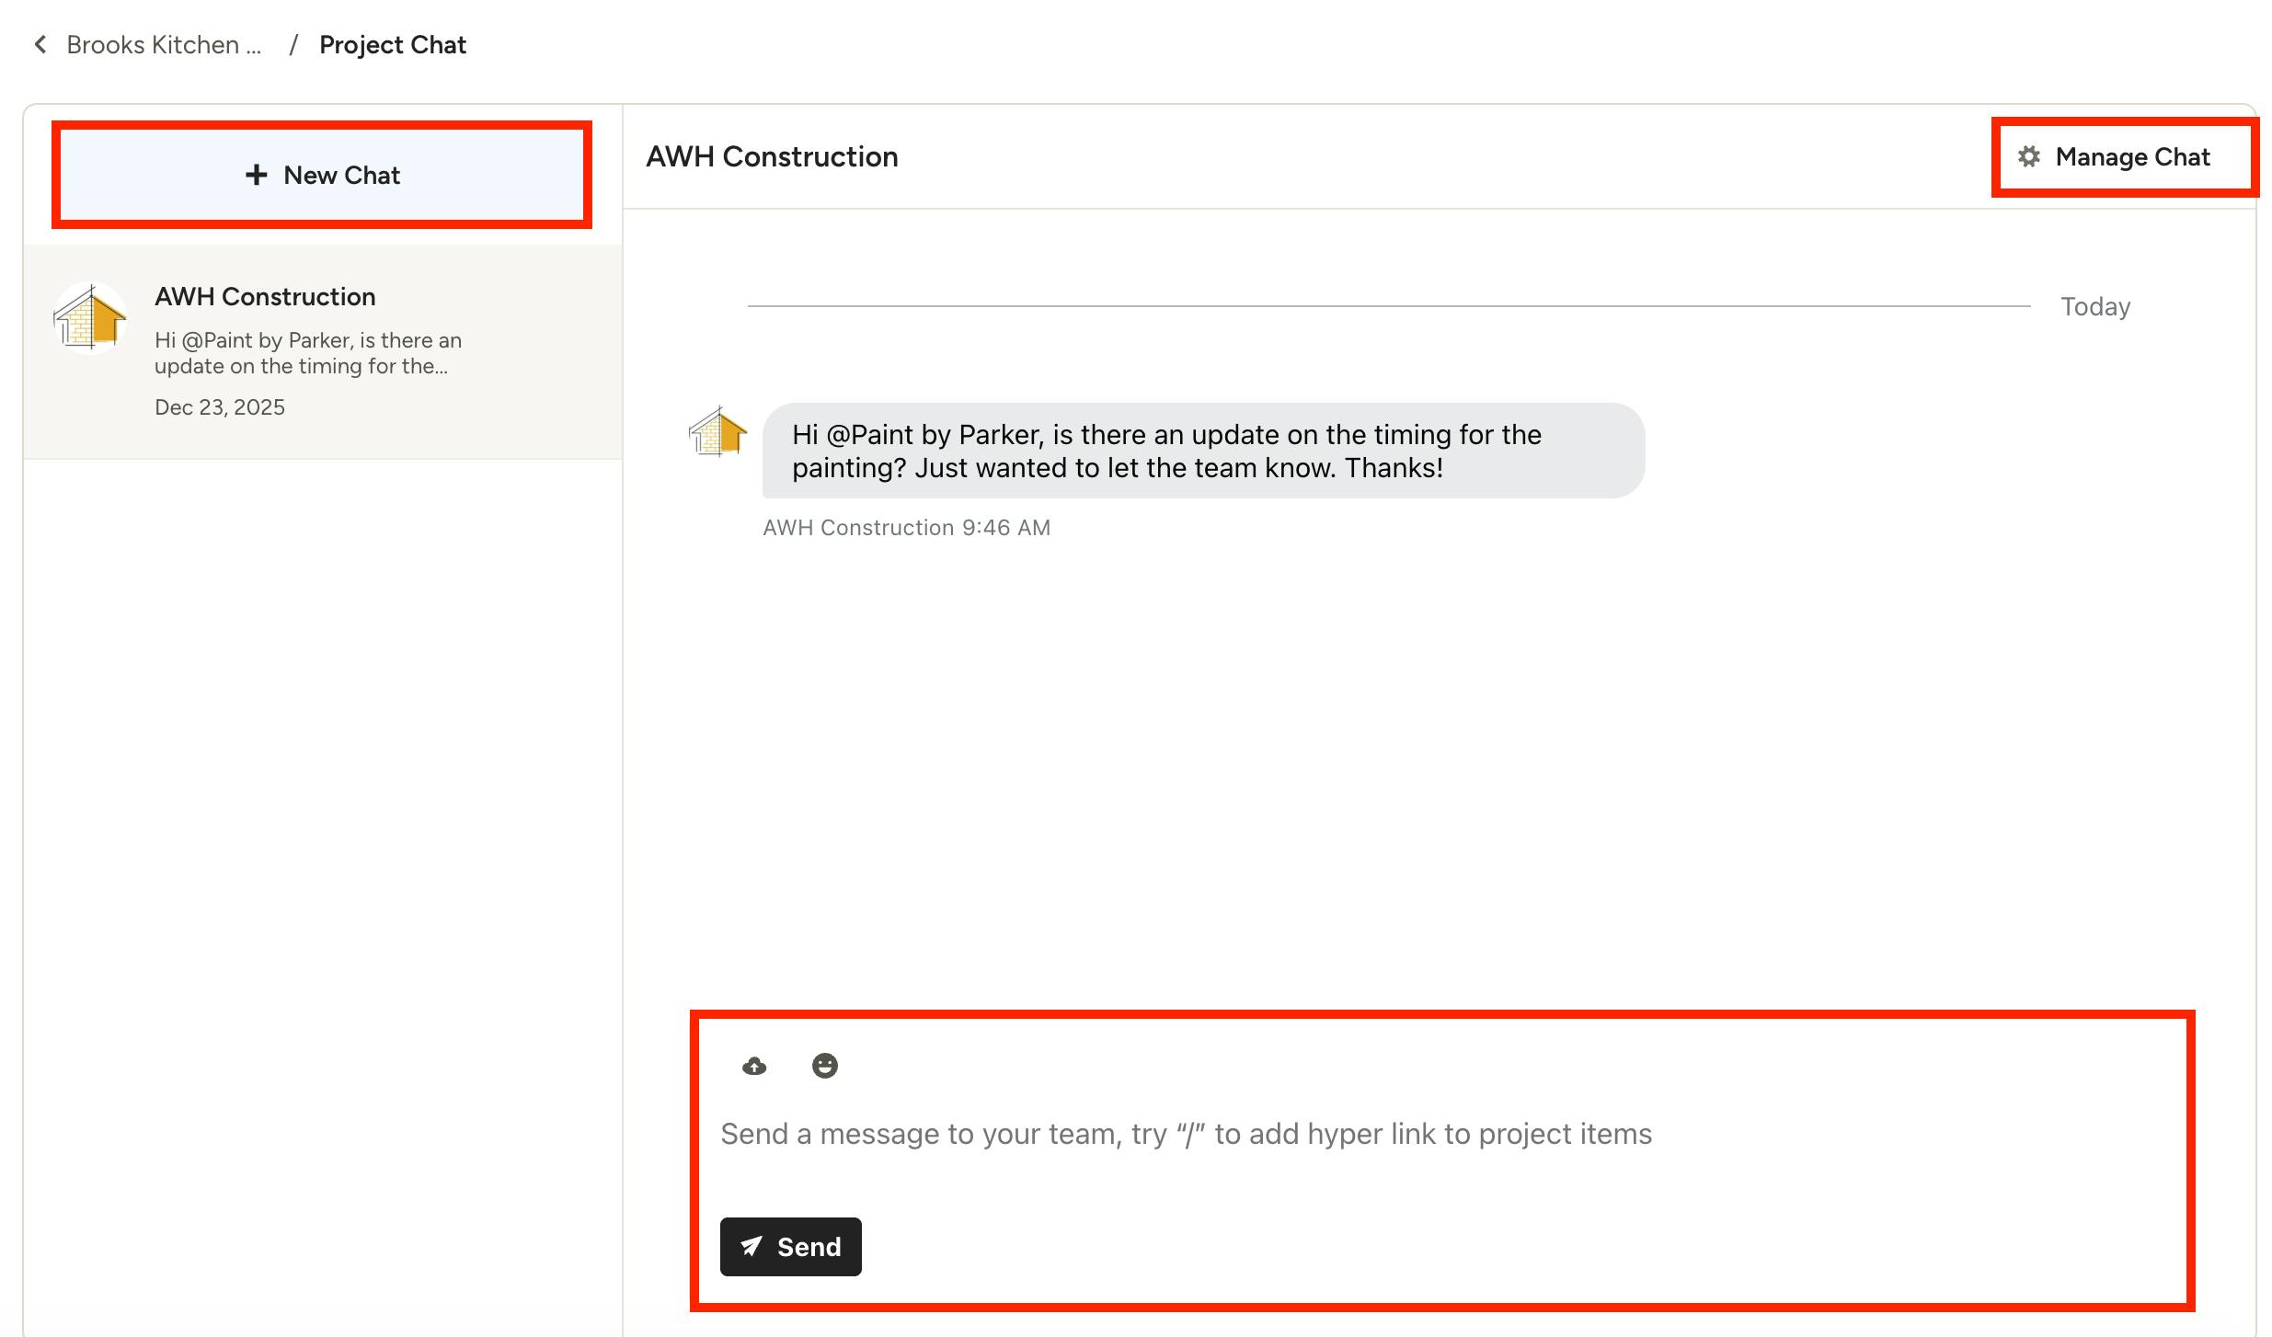Open the emoji picker smiley icon
Viewport: 2272px width, 1337px height.
click(824, 1066)
